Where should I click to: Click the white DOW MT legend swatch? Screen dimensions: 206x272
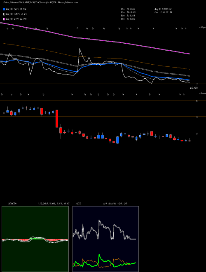point(5,14)
